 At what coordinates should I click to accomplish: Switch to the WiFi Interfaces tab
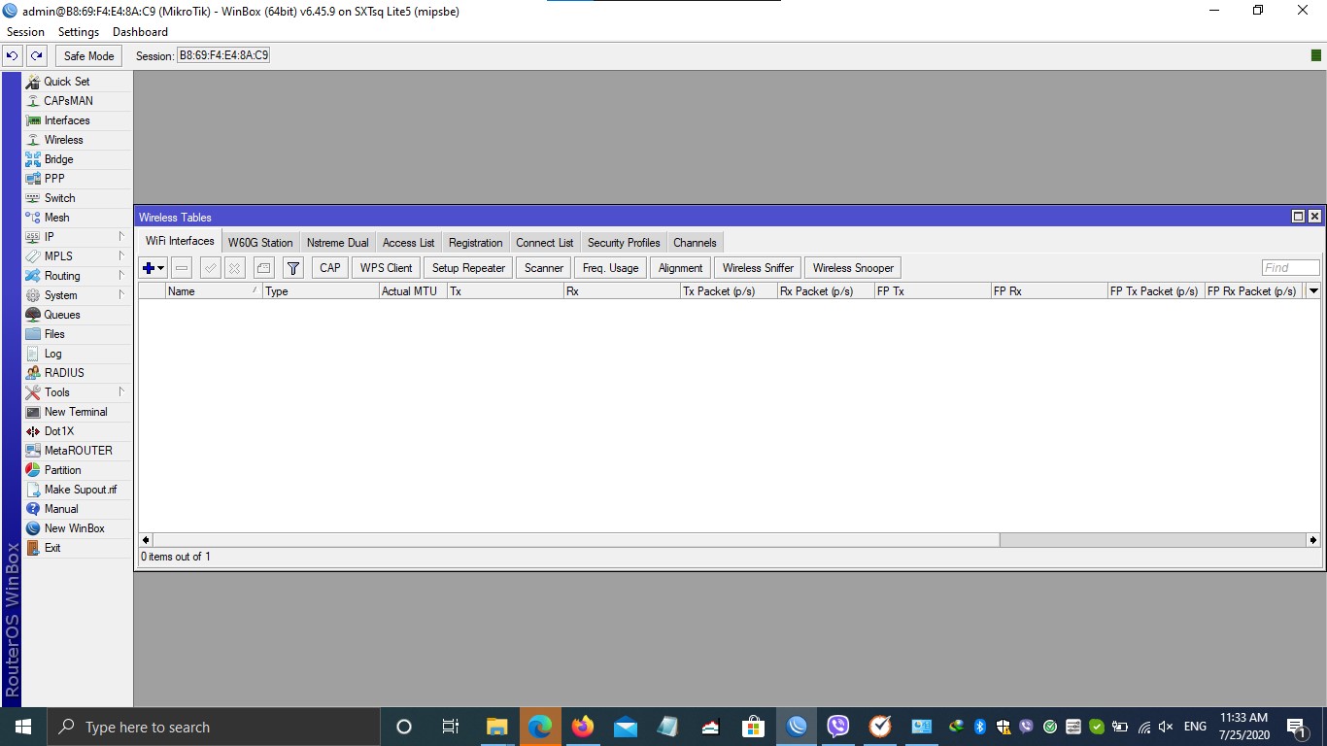coord(180,242)
